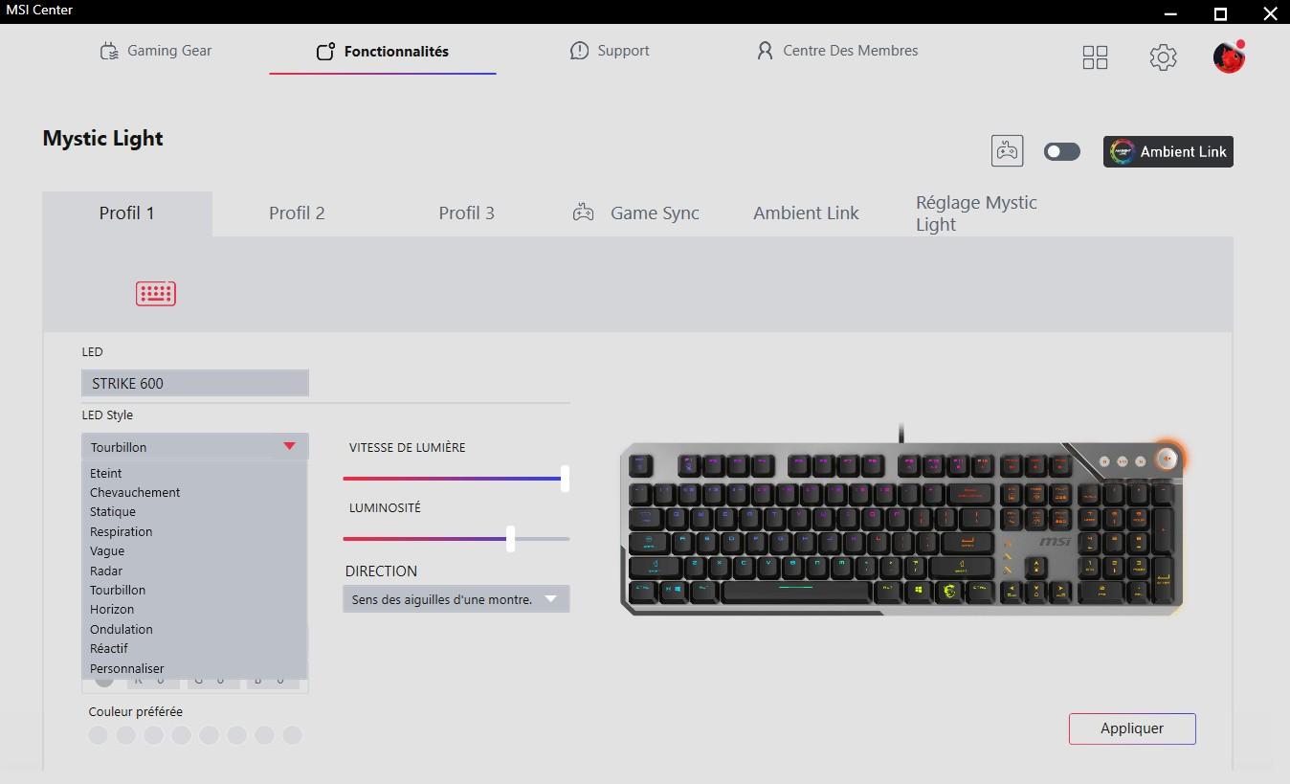1290x784 pixels.
Task: Select Respiration from LED style list
Action: (122, 531)
